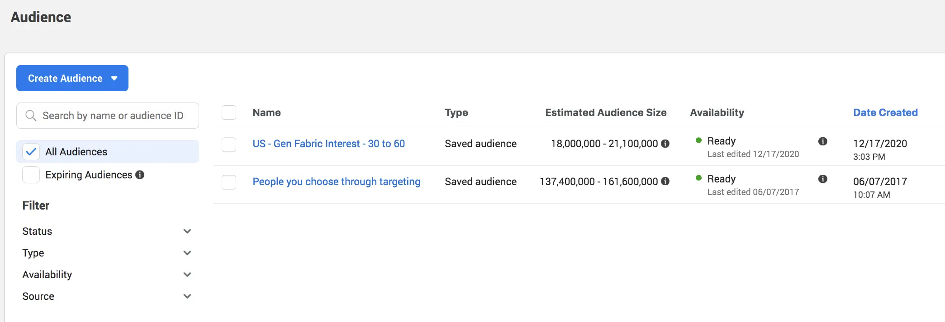
Task: Click the 137,400,000 - 161,600,000 size value
Action: pos(598,182)
